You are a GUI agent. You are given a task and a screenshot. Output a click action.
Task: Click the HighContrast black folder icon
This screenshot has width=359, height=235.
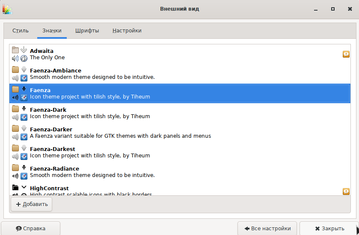15,188
